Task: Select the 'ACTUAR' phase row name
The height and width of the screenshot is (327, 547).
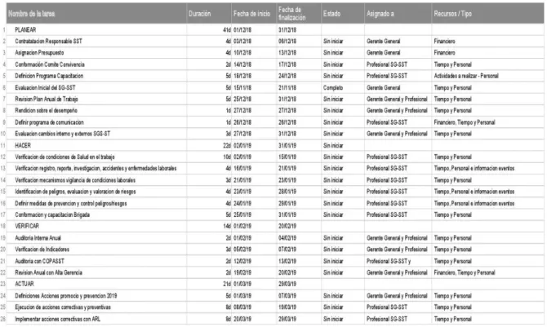Action: coord(24,284)
